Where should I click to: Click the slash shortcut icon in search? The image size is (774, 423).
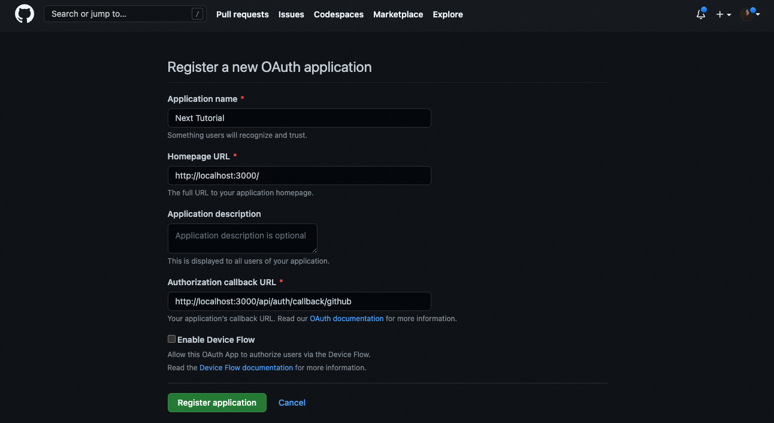coord(198,13)
